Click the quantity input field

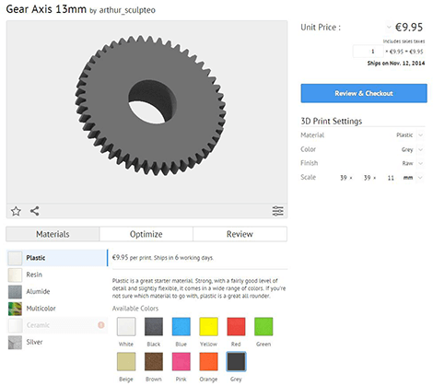[x=369, y=52]
